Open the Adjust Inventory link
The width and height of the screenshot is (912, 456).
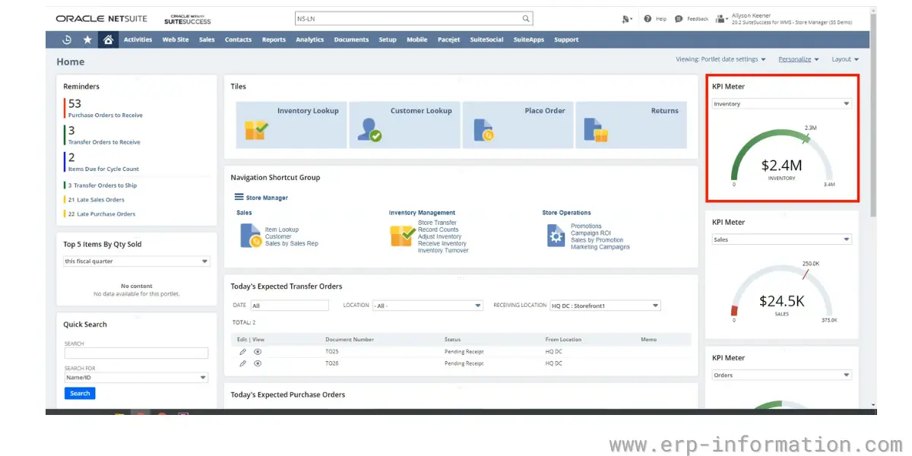440,236
